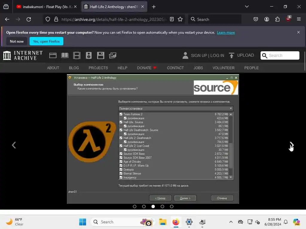The image size is (306, 229).
Task: Open tracking protection shield icon
Action: (48, 19)
